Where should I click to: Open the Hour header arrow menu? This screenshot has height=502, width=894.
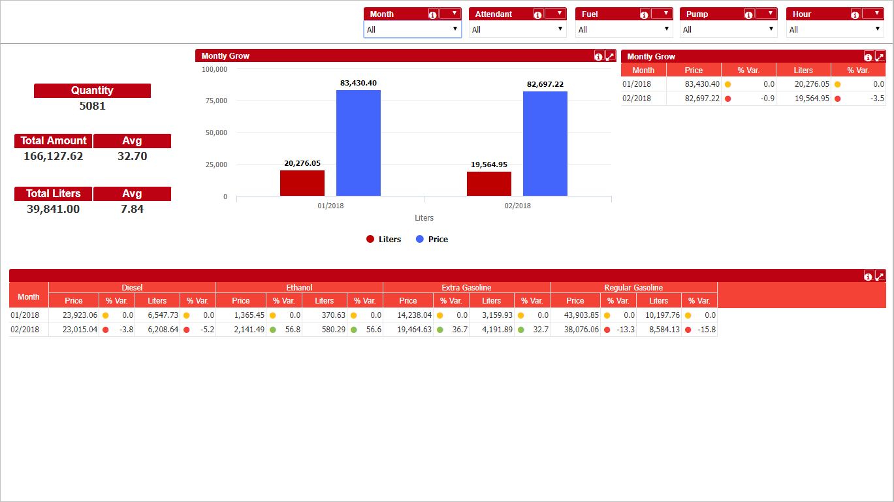[873, 14]
